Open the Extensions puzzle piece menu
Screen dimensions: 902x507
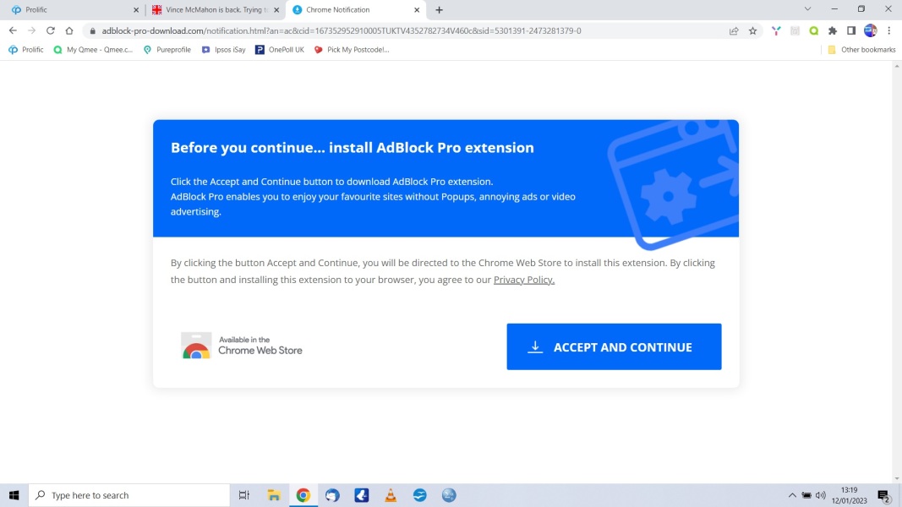(832, 30)
